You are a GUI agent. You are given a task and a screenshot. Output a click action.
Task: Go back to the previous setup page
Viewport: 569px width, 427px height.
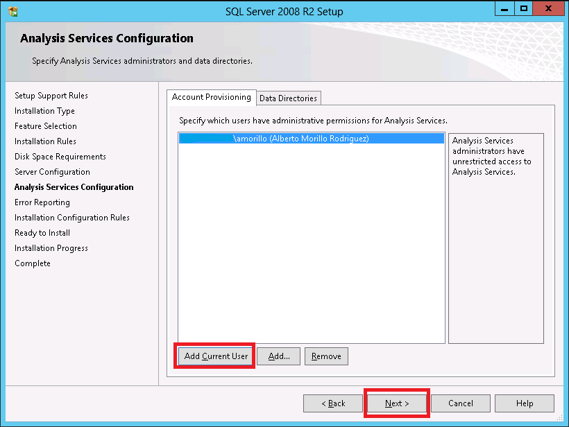click(x=333, y=403)
